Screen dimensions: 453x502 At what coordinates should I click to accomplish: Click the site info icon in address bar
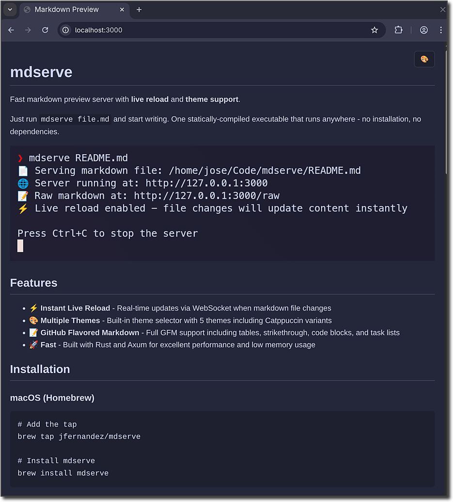[65, 30]
